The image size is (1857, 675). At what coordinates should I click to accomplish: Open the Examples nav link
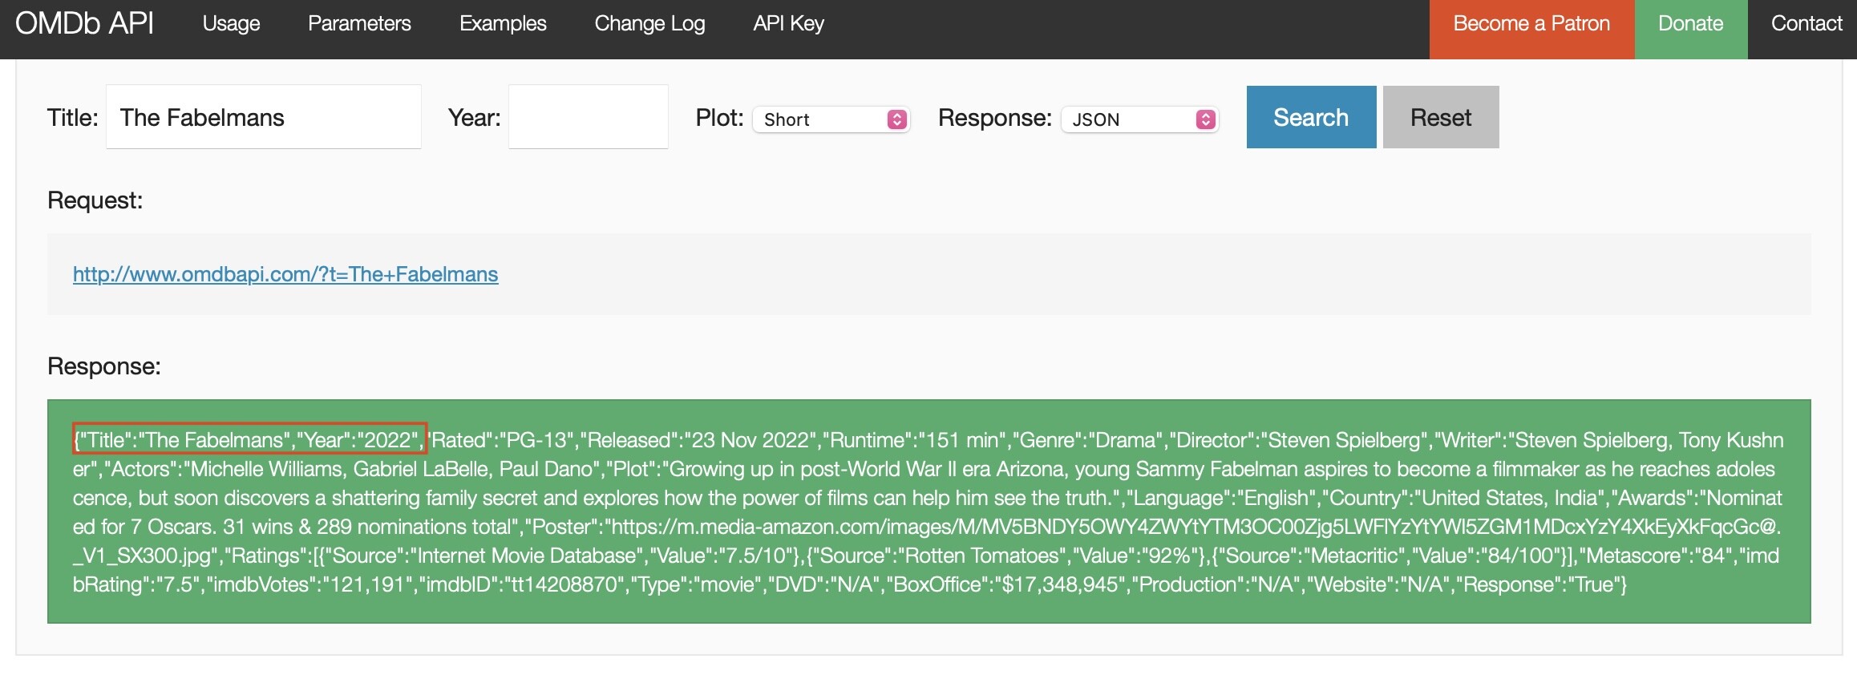[x=503, y=24]
